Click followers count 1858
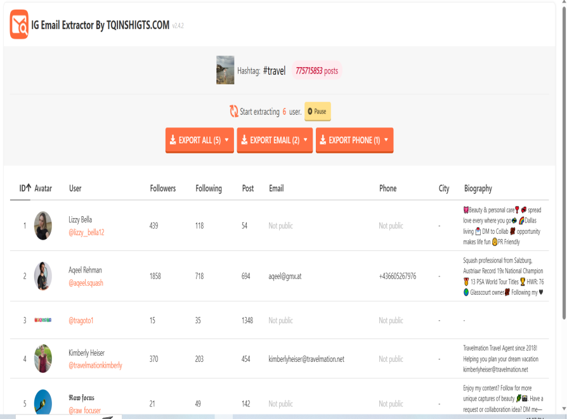This screenshot has height=419, width=567. [155, 276]
